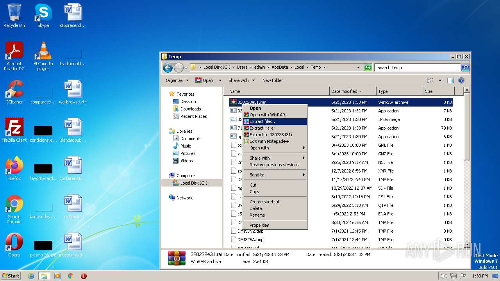Launch VLC media player shortcut
Screen dimensions: 500x281
coord(43,56)
